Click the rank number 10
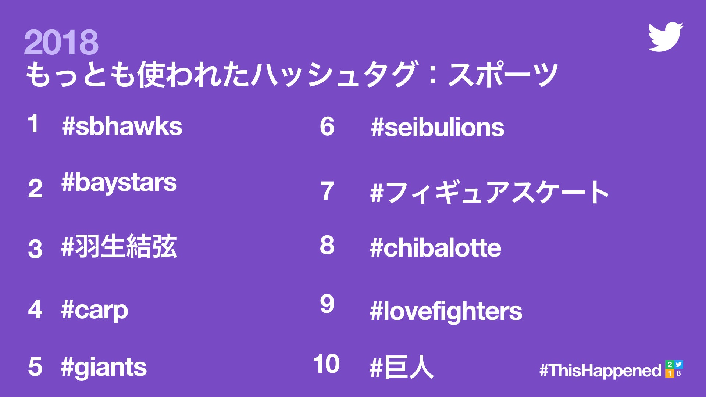This screenshot has height=397, width=706. coord(326,364)
